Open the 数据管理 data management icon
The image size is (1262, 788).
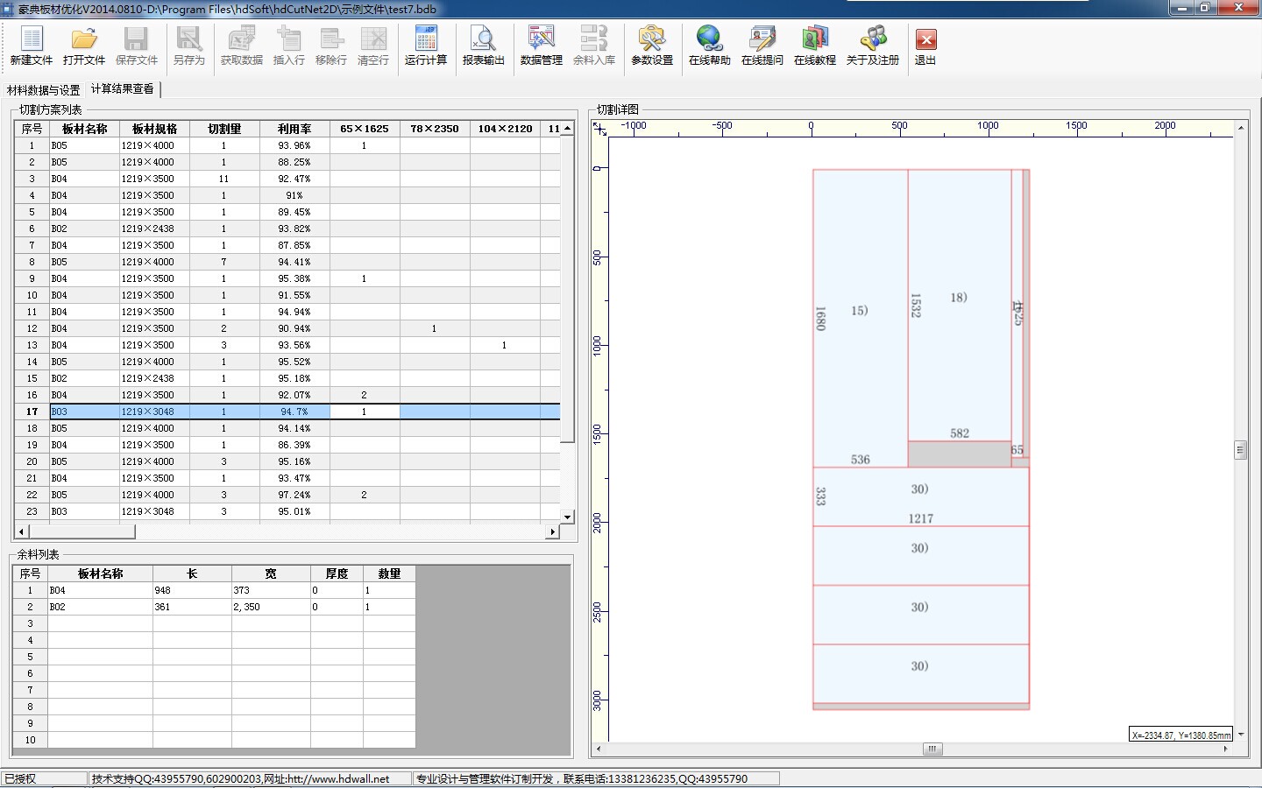pos(542,46)
